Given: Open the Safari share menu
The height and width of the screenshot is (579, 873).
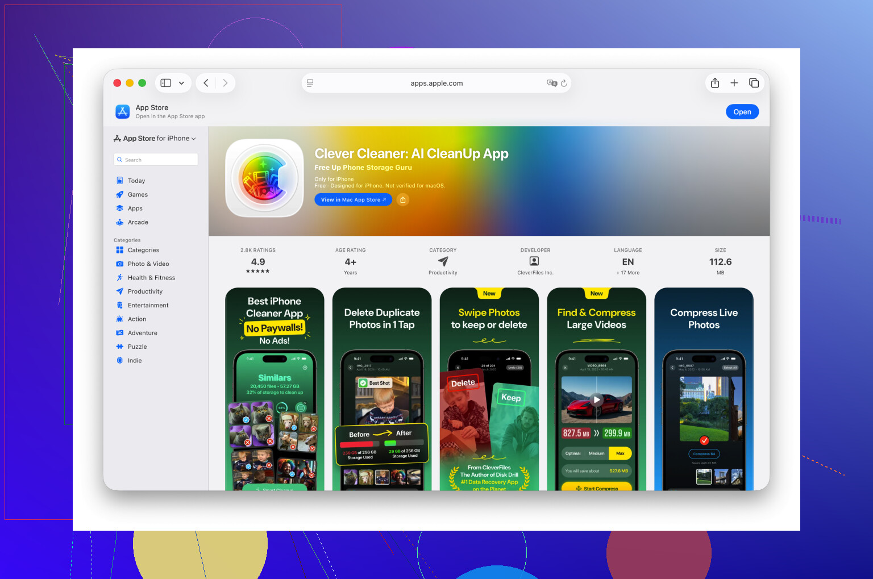Looking at the screenshot, I should [715, 83].
